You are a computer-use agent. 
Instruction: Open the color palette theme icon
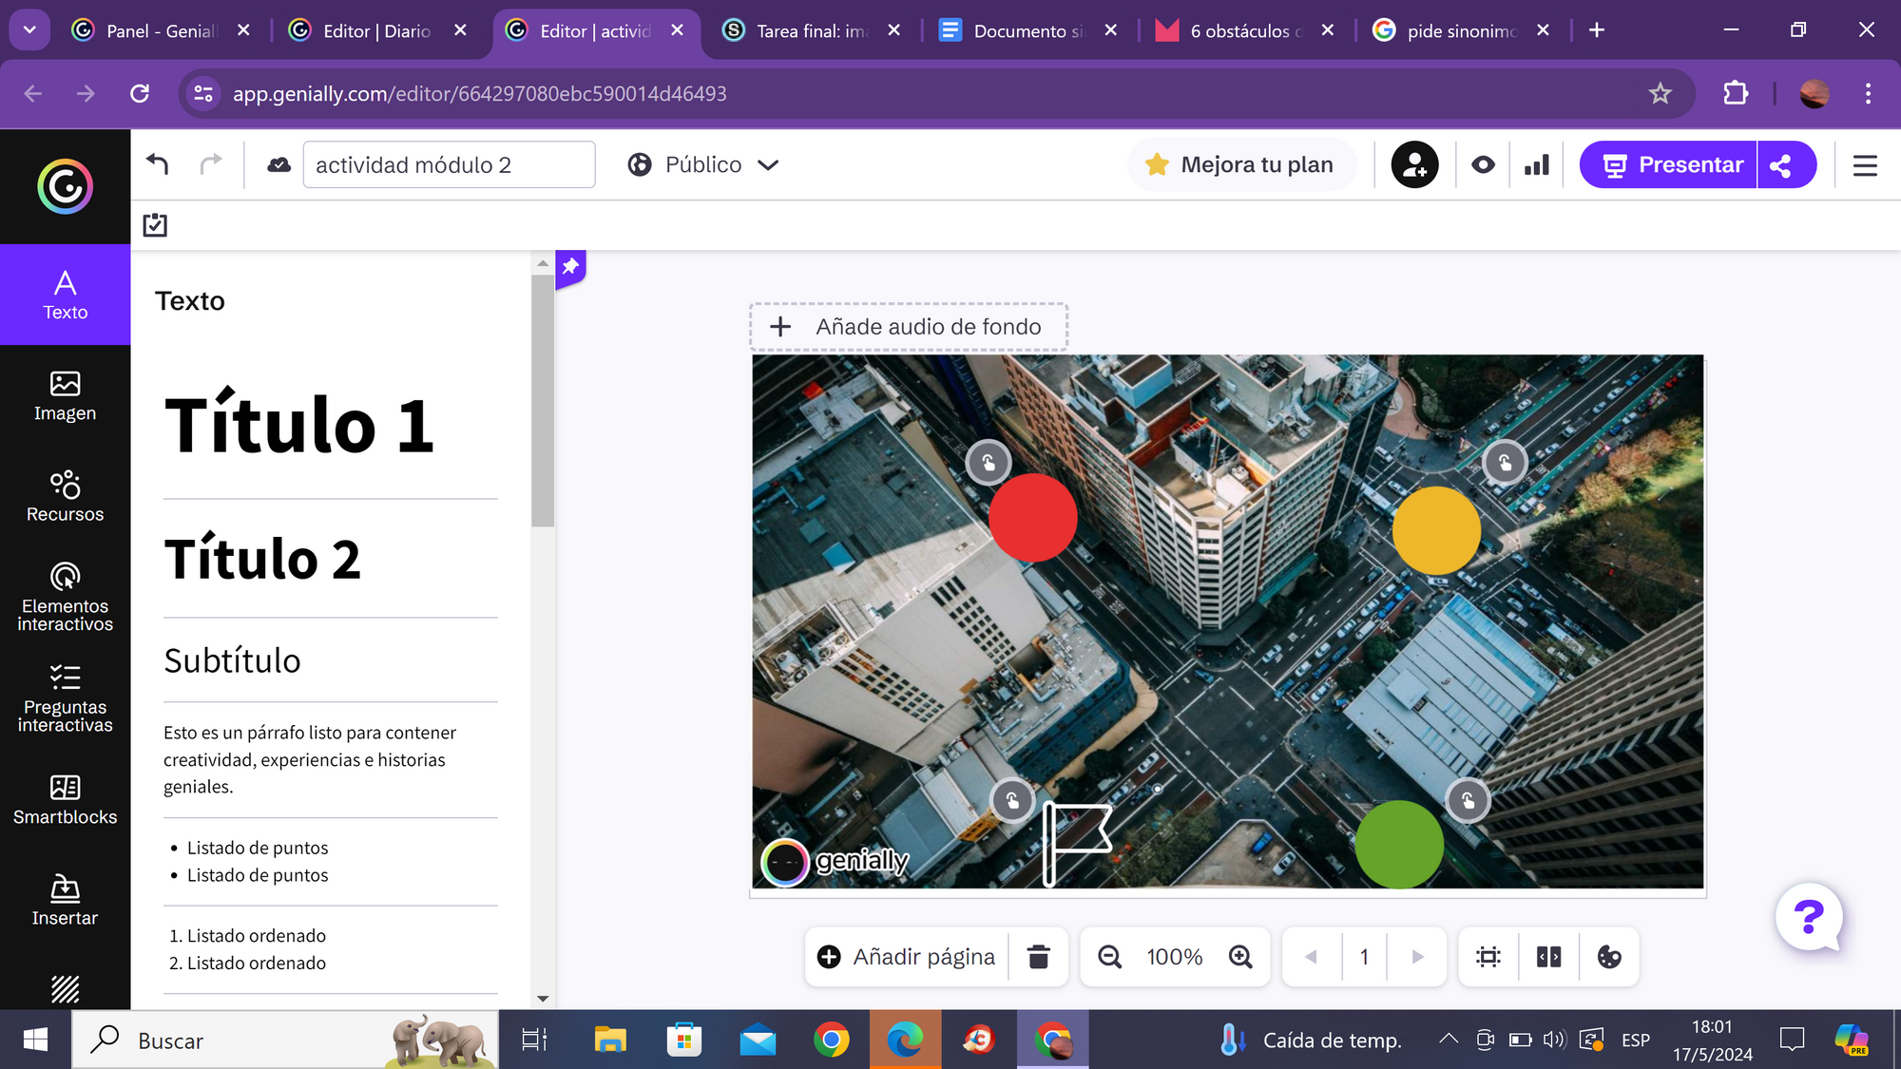point(1608,957)
